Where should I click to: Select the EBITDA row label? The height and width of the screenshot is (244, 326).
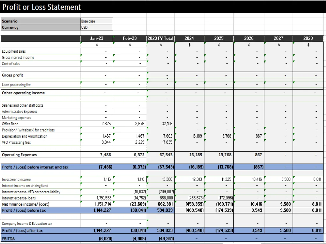pos(8,238)
